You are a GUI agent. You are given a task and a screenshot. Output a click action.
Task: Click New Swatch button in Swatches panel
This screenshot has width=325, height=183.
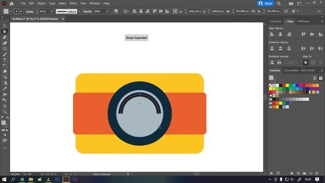[310, 173]
